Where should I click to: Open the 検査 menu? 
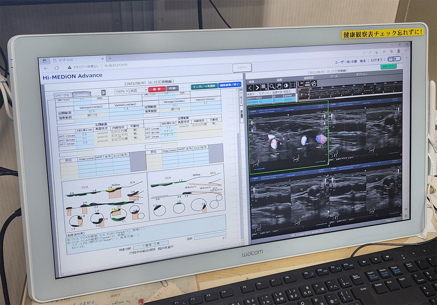pyautogui.click(x=252, y=82)
